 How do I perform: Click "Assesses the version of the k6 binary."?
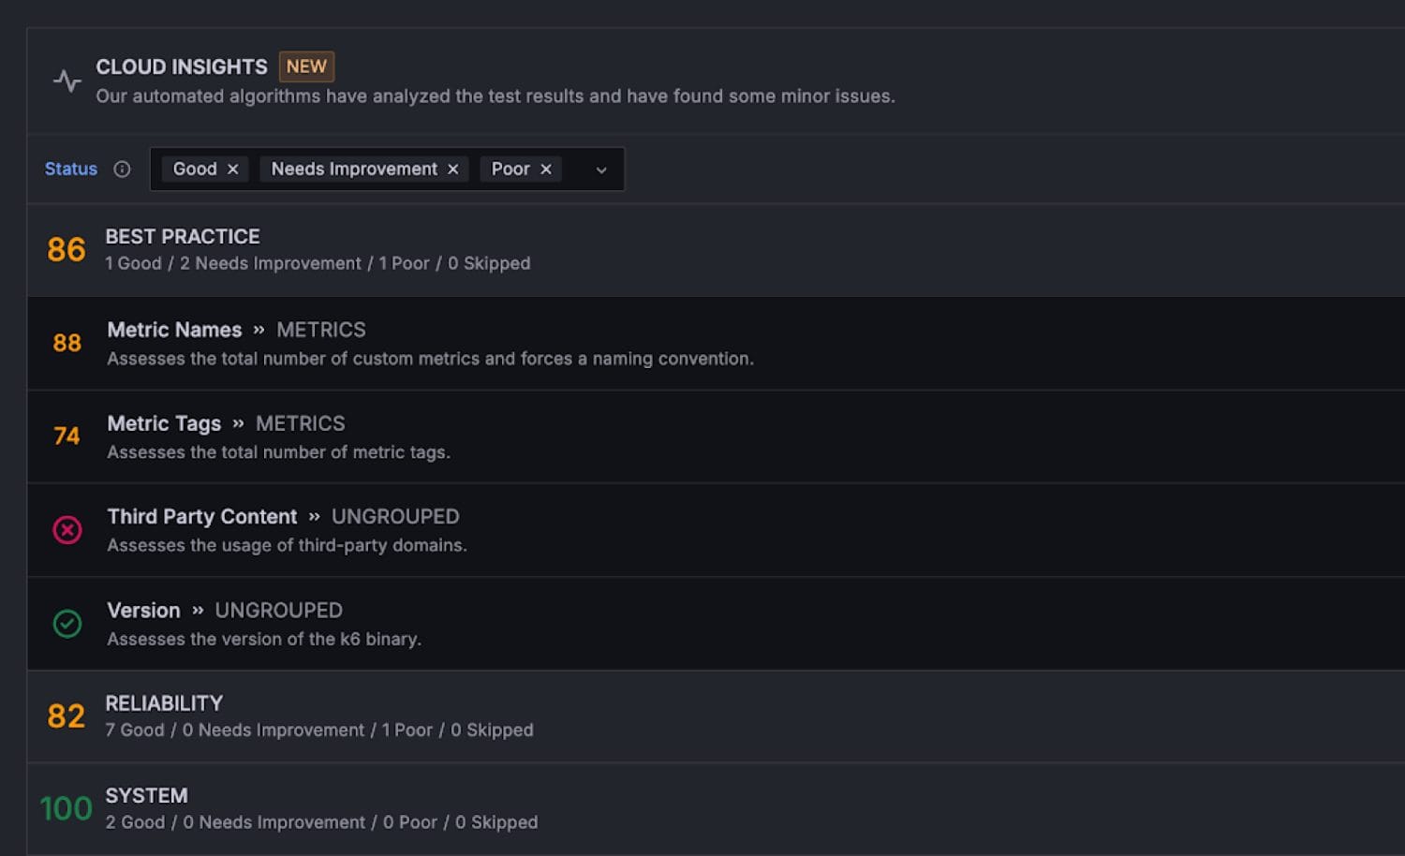(264, 639)
